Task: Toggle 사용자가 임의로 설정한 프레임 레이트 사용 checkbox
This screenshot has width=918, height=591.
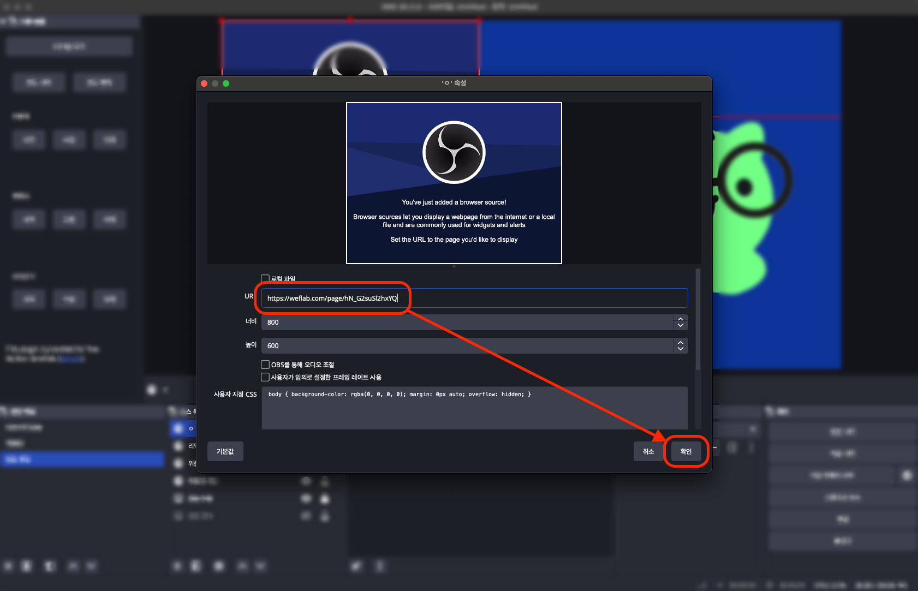Action: 265,377
